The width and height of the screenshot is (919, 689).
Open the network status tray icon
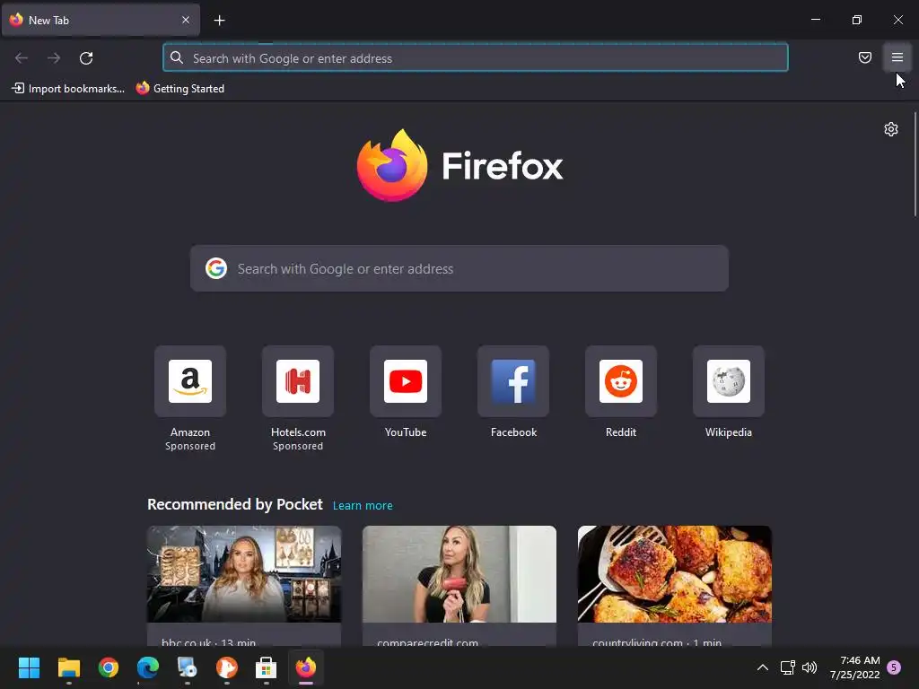click(x=787, y=667)
